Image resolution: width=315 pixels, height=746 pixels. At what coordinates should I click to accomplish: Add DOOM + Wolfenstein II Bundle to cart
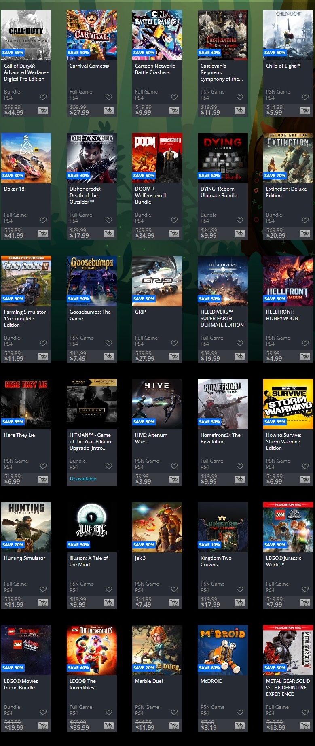pyautogui.click(x=174, y=233)
